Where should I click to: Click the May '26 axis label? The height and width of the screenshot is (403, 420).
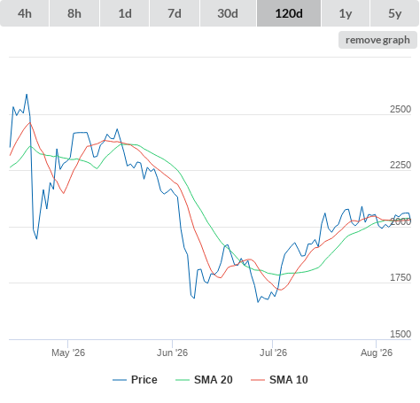(68, 353)
